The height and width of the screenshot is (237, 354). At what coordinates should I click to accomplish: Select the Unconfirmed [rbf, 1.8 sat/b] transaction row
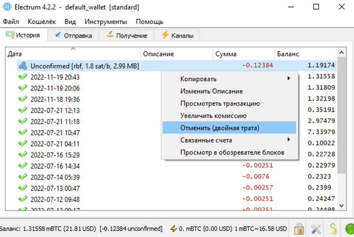pyautogui.click(x=177, y=66)
